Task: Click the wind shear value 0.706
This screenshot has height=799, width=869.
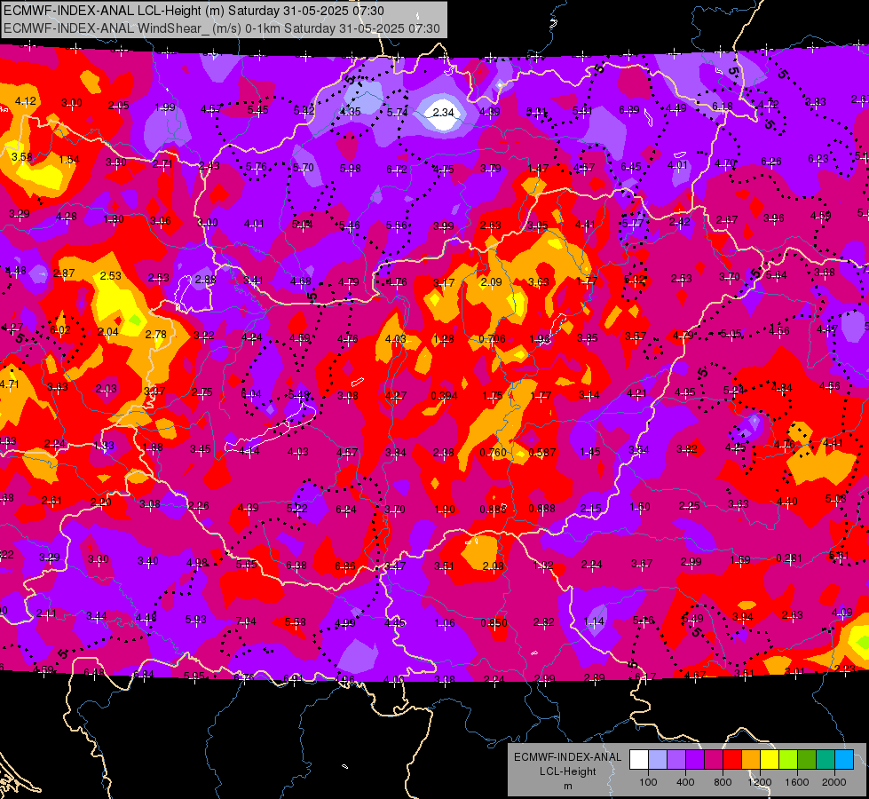Action: (x=492, y=339)
